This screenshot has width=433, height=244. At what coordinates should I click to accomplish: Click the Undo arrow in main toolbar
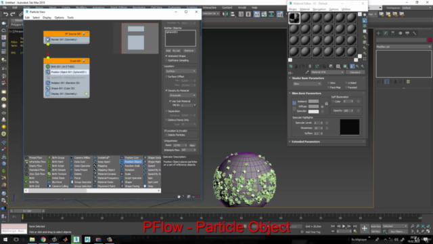6,14
